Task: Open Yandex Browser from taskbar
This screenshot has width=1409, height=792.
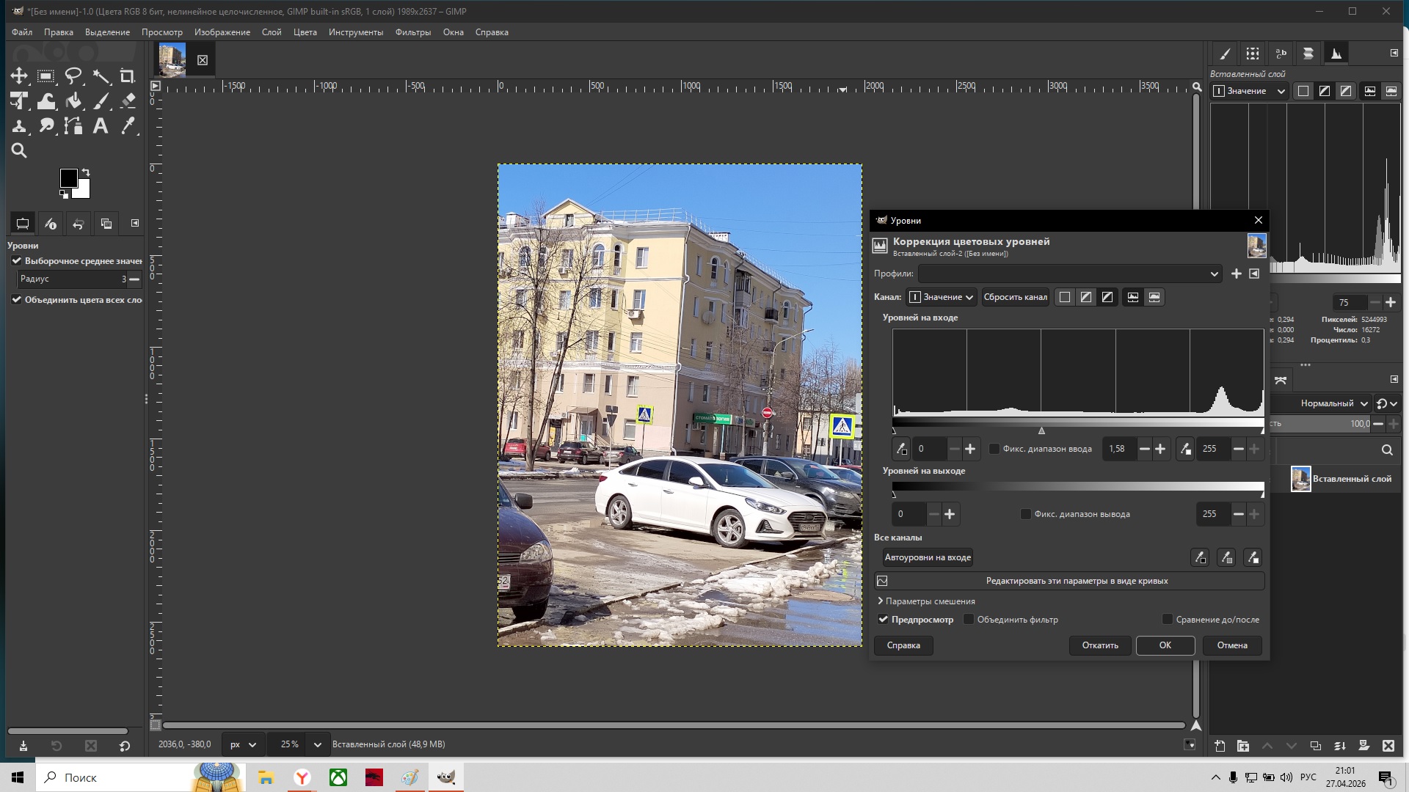Action: point(302,777)
